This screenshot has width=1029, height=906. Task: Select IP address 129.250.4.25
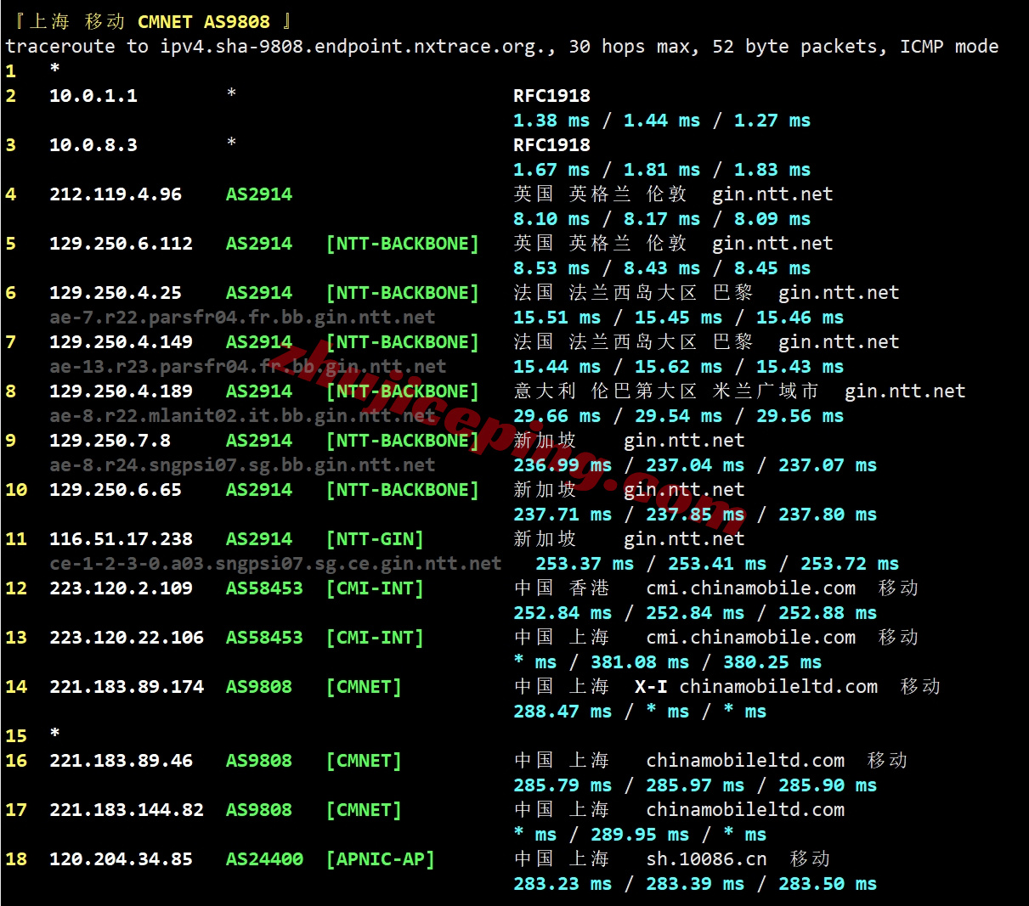pos(116,293)
